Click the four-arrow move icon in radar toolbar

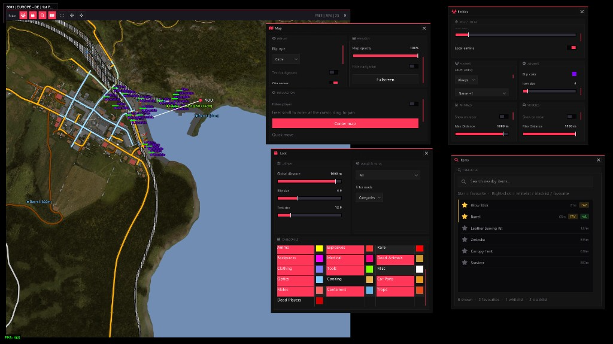[x=72, y=15]
